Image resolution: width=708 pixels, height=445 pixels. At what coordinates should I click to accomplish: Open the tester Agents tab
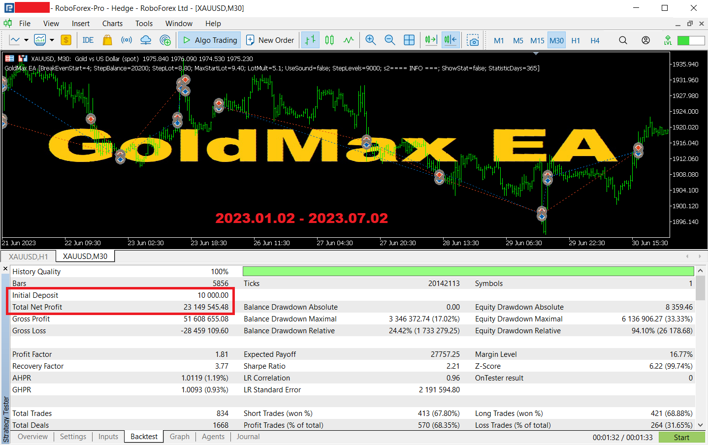(x=213, y=437)
